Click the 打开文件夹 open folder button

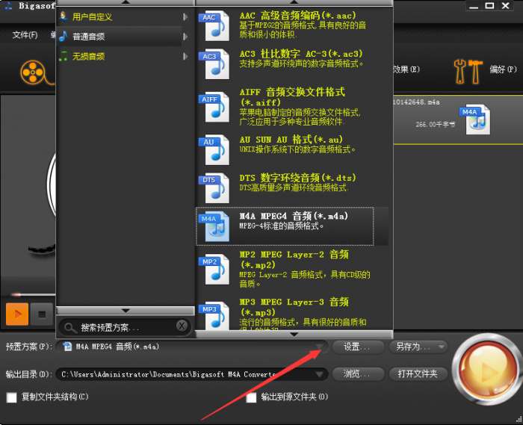click(x=418, y=374)
